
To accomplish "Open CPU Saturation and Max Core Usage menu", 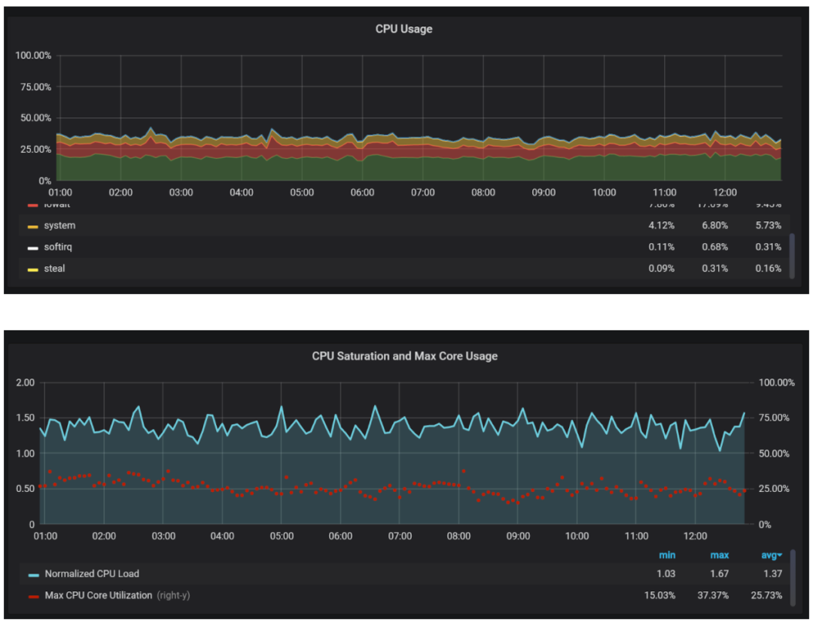I will 404,356.
